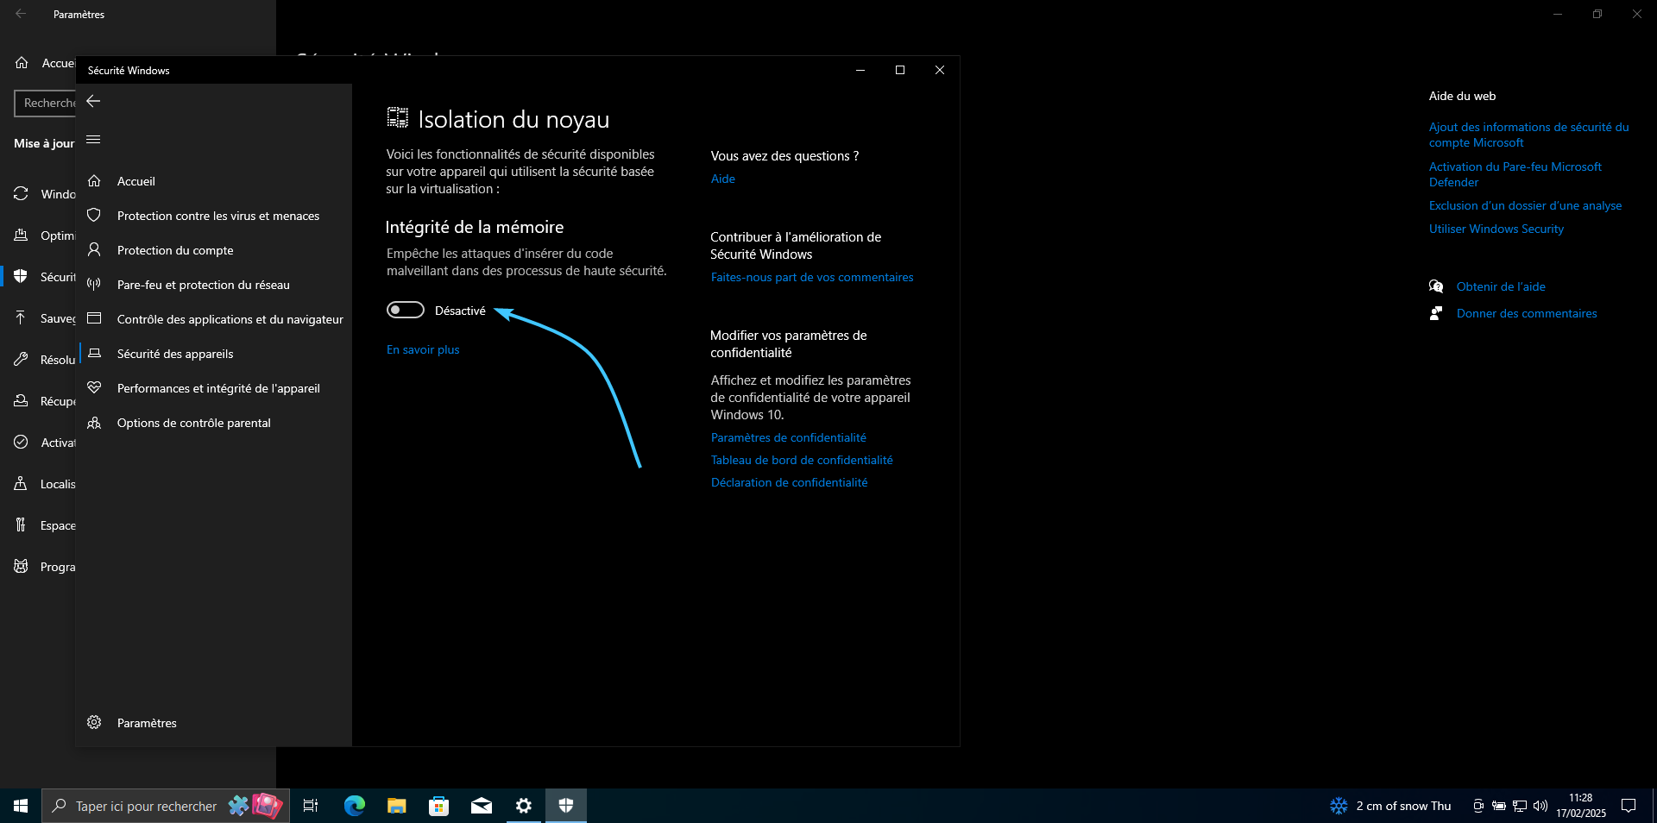The width and height of the screenshot is (1657, 823).
Task: Click the En savoir plus link
Action: (423, 349)
